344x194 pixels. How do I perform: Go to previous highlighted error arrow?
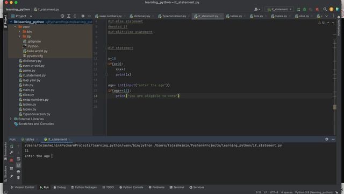click(x=328, y=23)
